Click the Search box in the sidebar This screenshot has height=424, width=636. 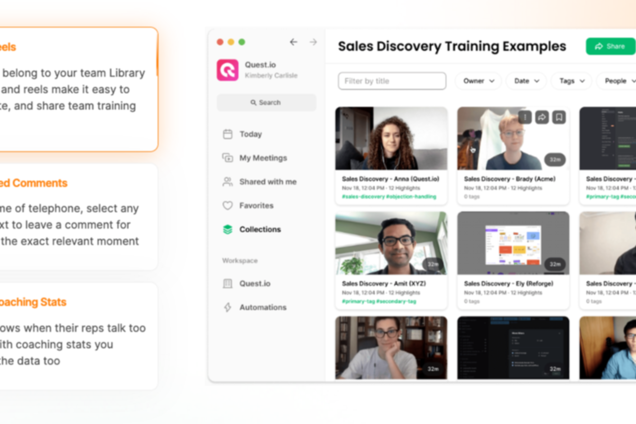pyautogui.click(x=266, y=103)
